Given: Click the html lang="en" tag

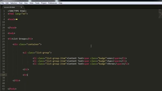Looking at the screenshot, I should [x=18, y=14].
